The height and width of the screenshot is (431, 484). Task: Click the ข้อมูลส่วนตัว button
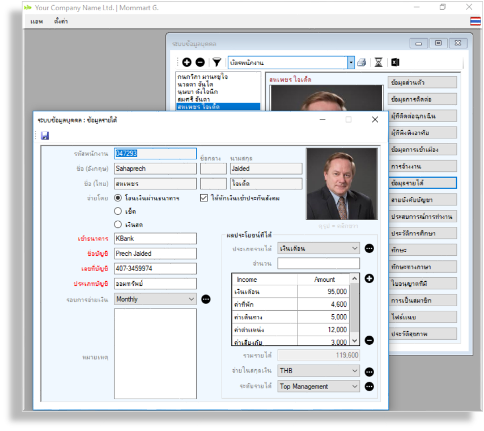tap(422, 82)
